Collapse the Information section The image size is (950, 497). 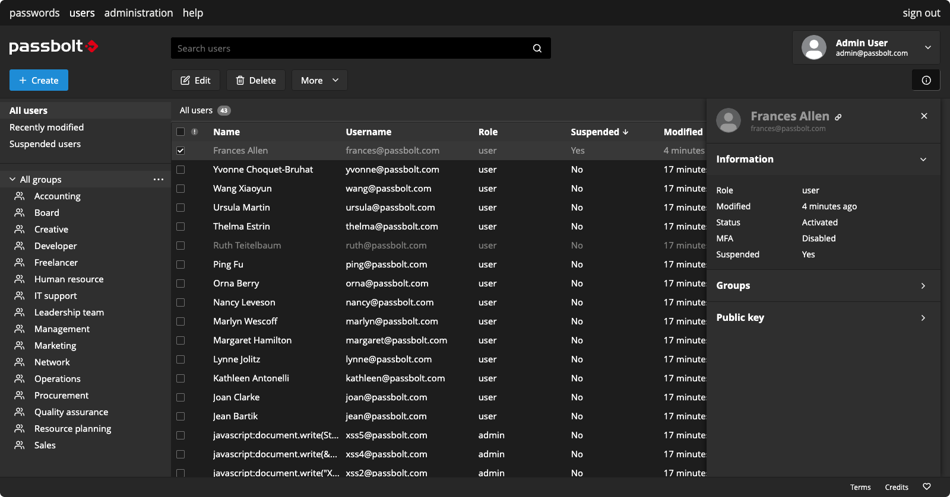click(x=923, y=159)
